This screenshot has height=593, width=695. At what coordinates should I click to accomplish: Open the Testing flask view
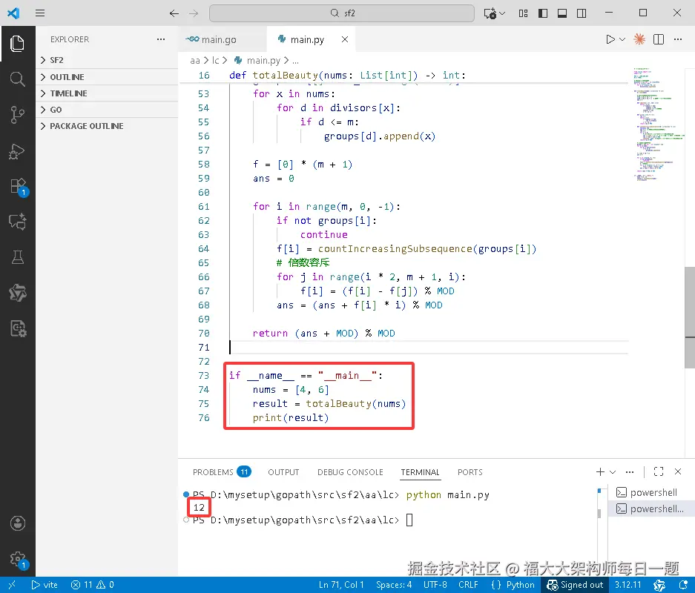click(17, 257)
